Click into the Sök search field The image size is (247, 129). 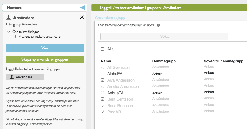[x=164, y=36]
